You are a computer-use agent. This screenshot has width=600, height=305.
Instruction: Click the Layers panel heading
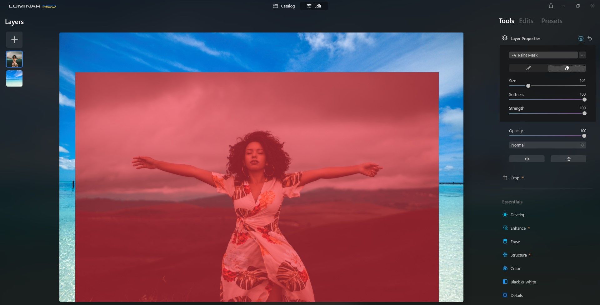(14, 22)
